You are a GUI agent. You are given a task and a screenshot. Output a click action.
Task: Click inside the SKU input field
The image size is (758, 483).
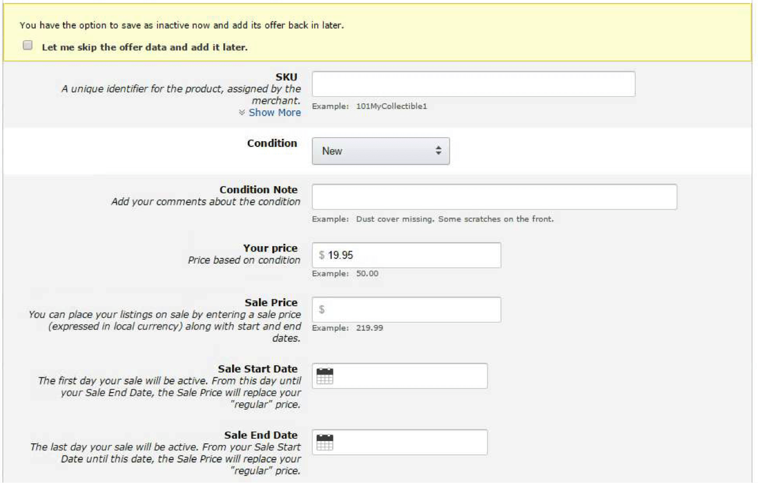point(473,84)
